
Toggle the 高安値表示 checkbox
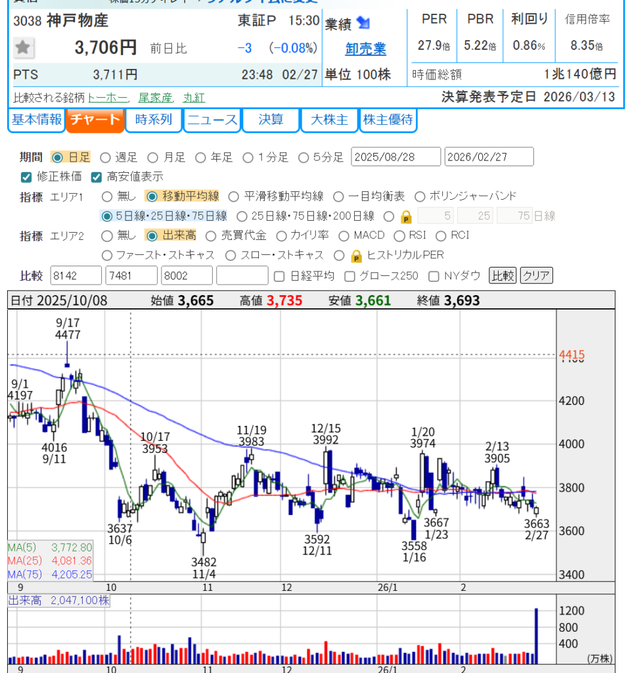point(97,177)
